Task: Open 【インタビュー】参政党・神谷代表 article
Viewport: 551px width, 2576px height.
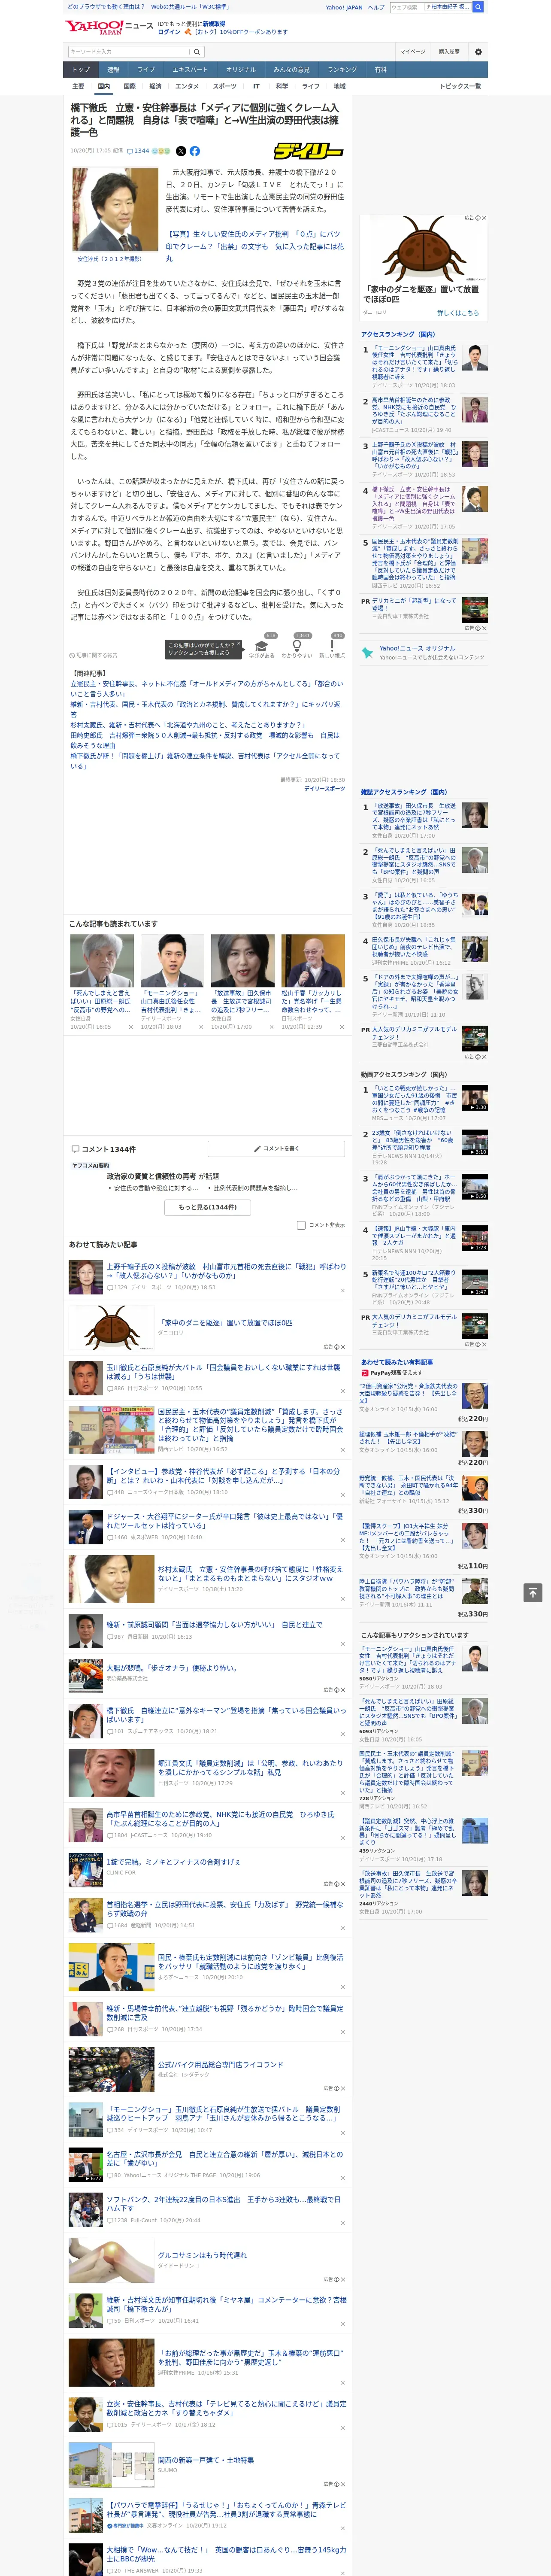Action: point(223,1476)
